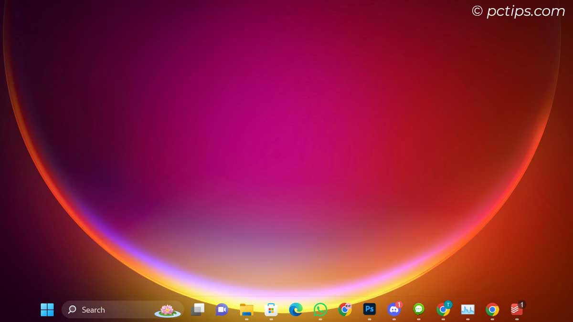
Task: Open the Microsoft Store
Action: point(271,310)
